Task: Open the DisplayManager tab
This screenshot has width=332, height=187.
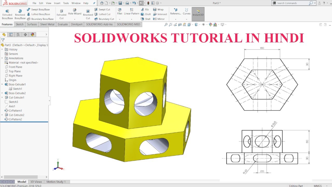Action: 32,35
